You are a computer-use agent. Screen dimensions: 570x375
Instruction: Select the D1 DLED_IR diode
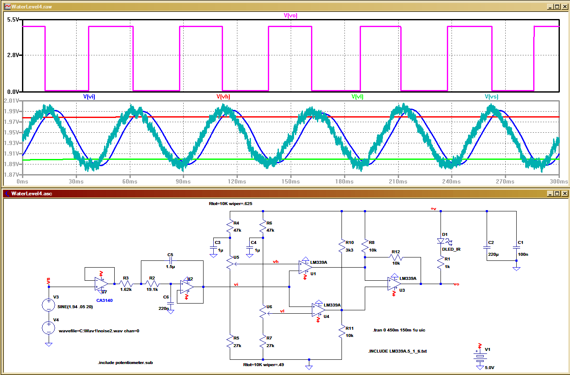click(x=441, y=242)
